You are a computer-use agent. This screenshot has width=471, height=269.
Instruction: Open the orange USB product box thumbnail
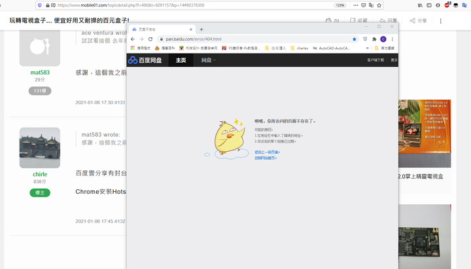coord(425,134)
